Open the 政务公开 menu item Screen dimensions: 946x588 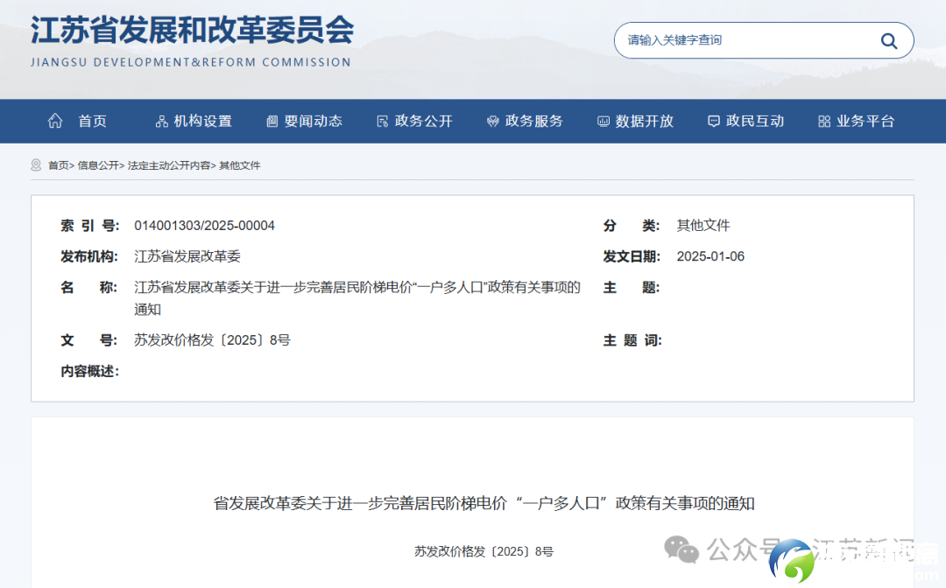(x=424, y=121)
